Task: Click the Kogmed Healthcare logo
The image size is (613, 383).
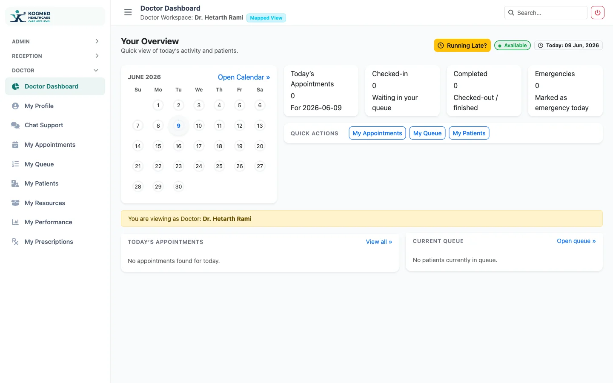Action: point(31,16)
